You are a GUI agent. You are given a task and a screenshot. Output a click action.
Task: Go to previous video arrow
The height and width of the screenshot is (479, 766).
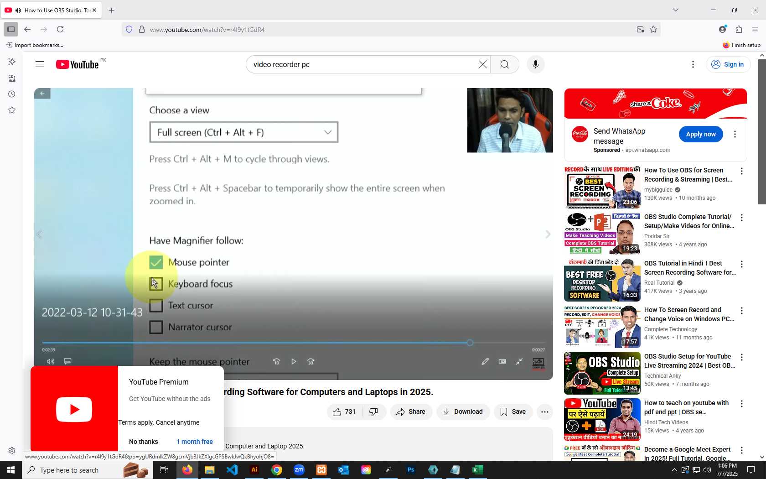(x=39, y=234)
